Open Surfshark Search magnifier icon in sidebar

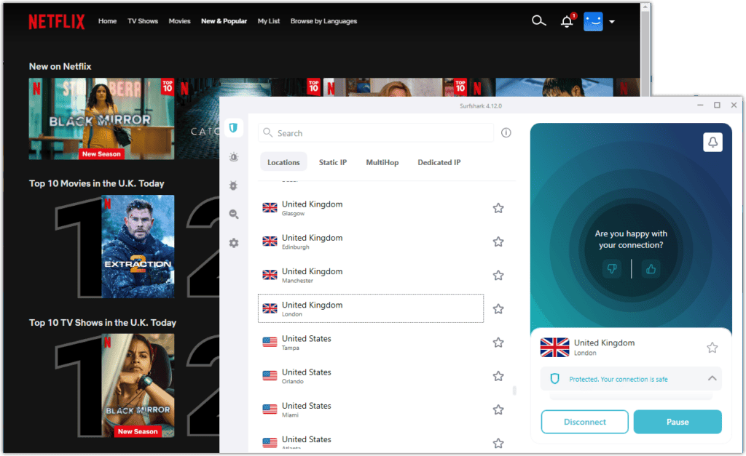[233, 214]
